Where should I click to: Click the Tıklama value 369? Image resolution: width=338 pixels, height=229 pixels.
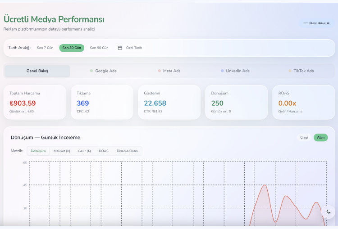pos(83,103)
